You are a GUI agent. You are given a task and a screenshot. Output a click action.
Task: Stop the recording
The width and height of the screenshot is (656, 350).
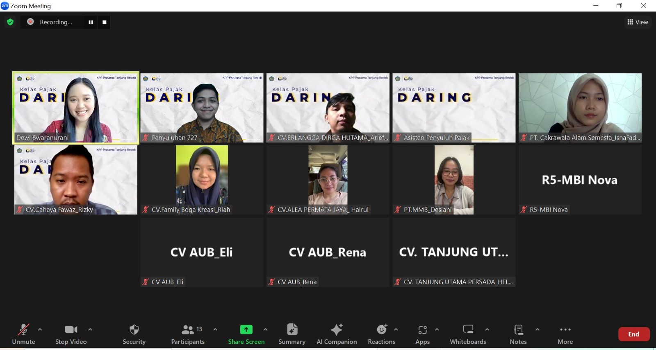coord(105,22)
